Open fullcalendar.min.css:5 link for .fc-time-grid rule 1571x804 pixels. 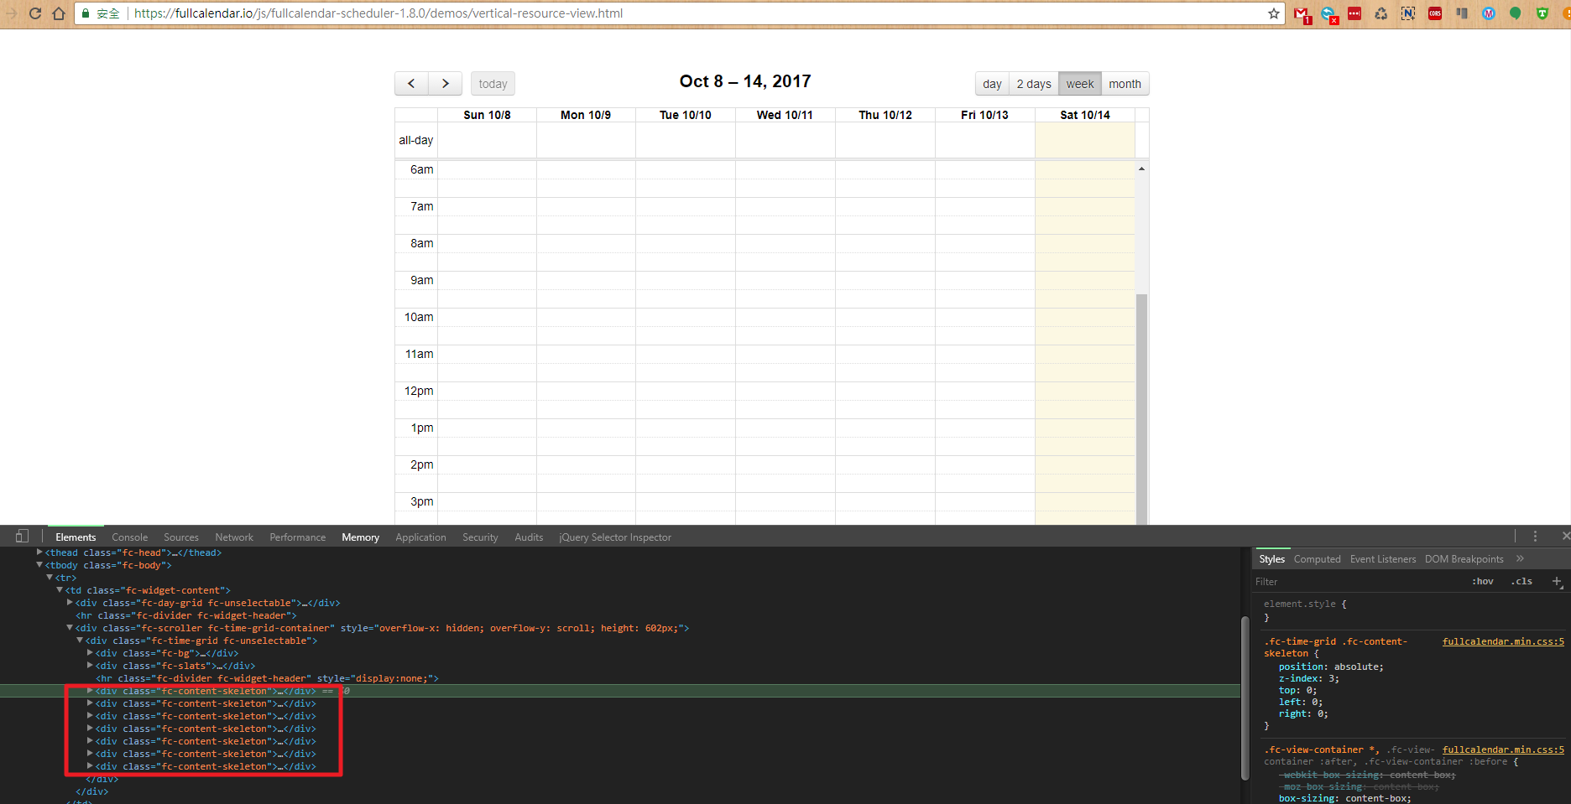(1503, 641)
